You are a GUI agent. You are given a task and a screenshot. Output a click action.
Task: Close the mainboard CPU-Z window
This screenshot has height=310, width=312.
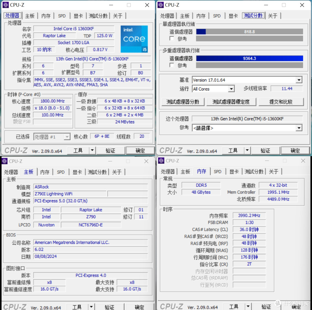pyautogui.click(x=146, y=161)
